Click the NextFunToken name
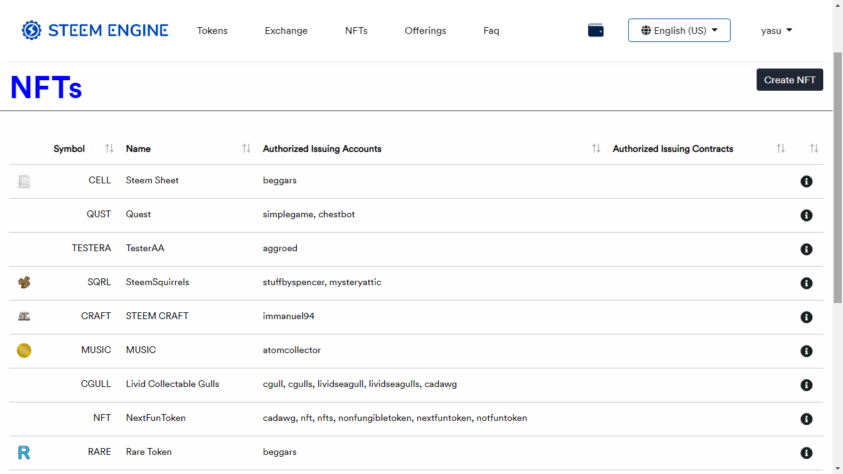 [156, 418]
